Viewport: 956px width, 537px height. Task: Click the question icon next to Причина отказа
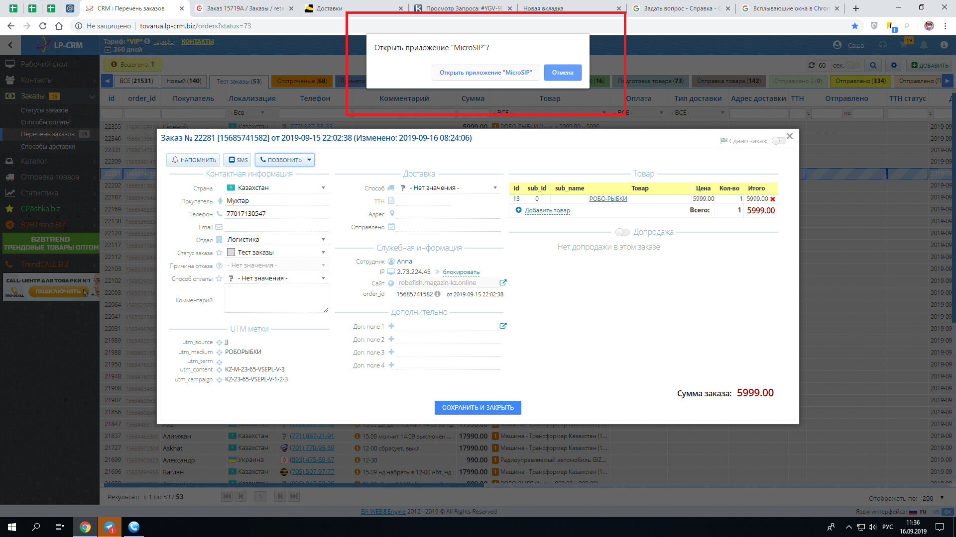(219, 266)
